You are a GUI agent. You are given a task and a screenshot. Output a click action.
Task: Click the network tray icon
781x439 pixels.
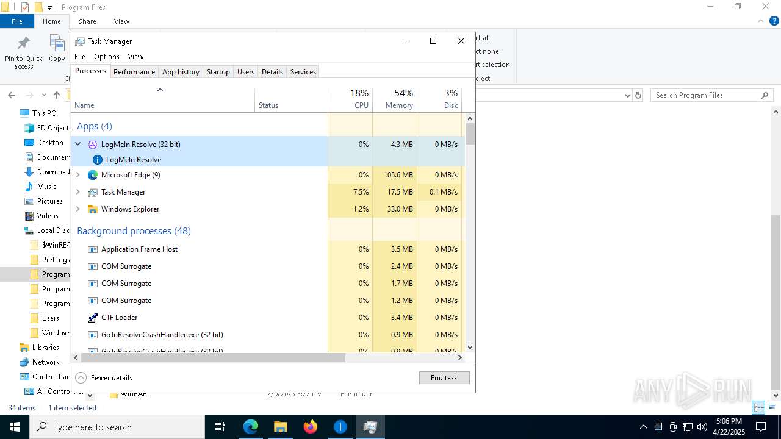[x=688, y=427]
